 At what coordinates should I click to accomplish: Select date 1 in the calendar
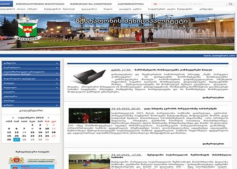point(32,125)
